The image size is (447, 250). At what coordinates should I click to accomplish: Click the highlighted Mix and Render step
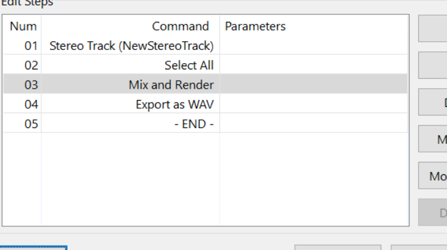pos(205,84)
